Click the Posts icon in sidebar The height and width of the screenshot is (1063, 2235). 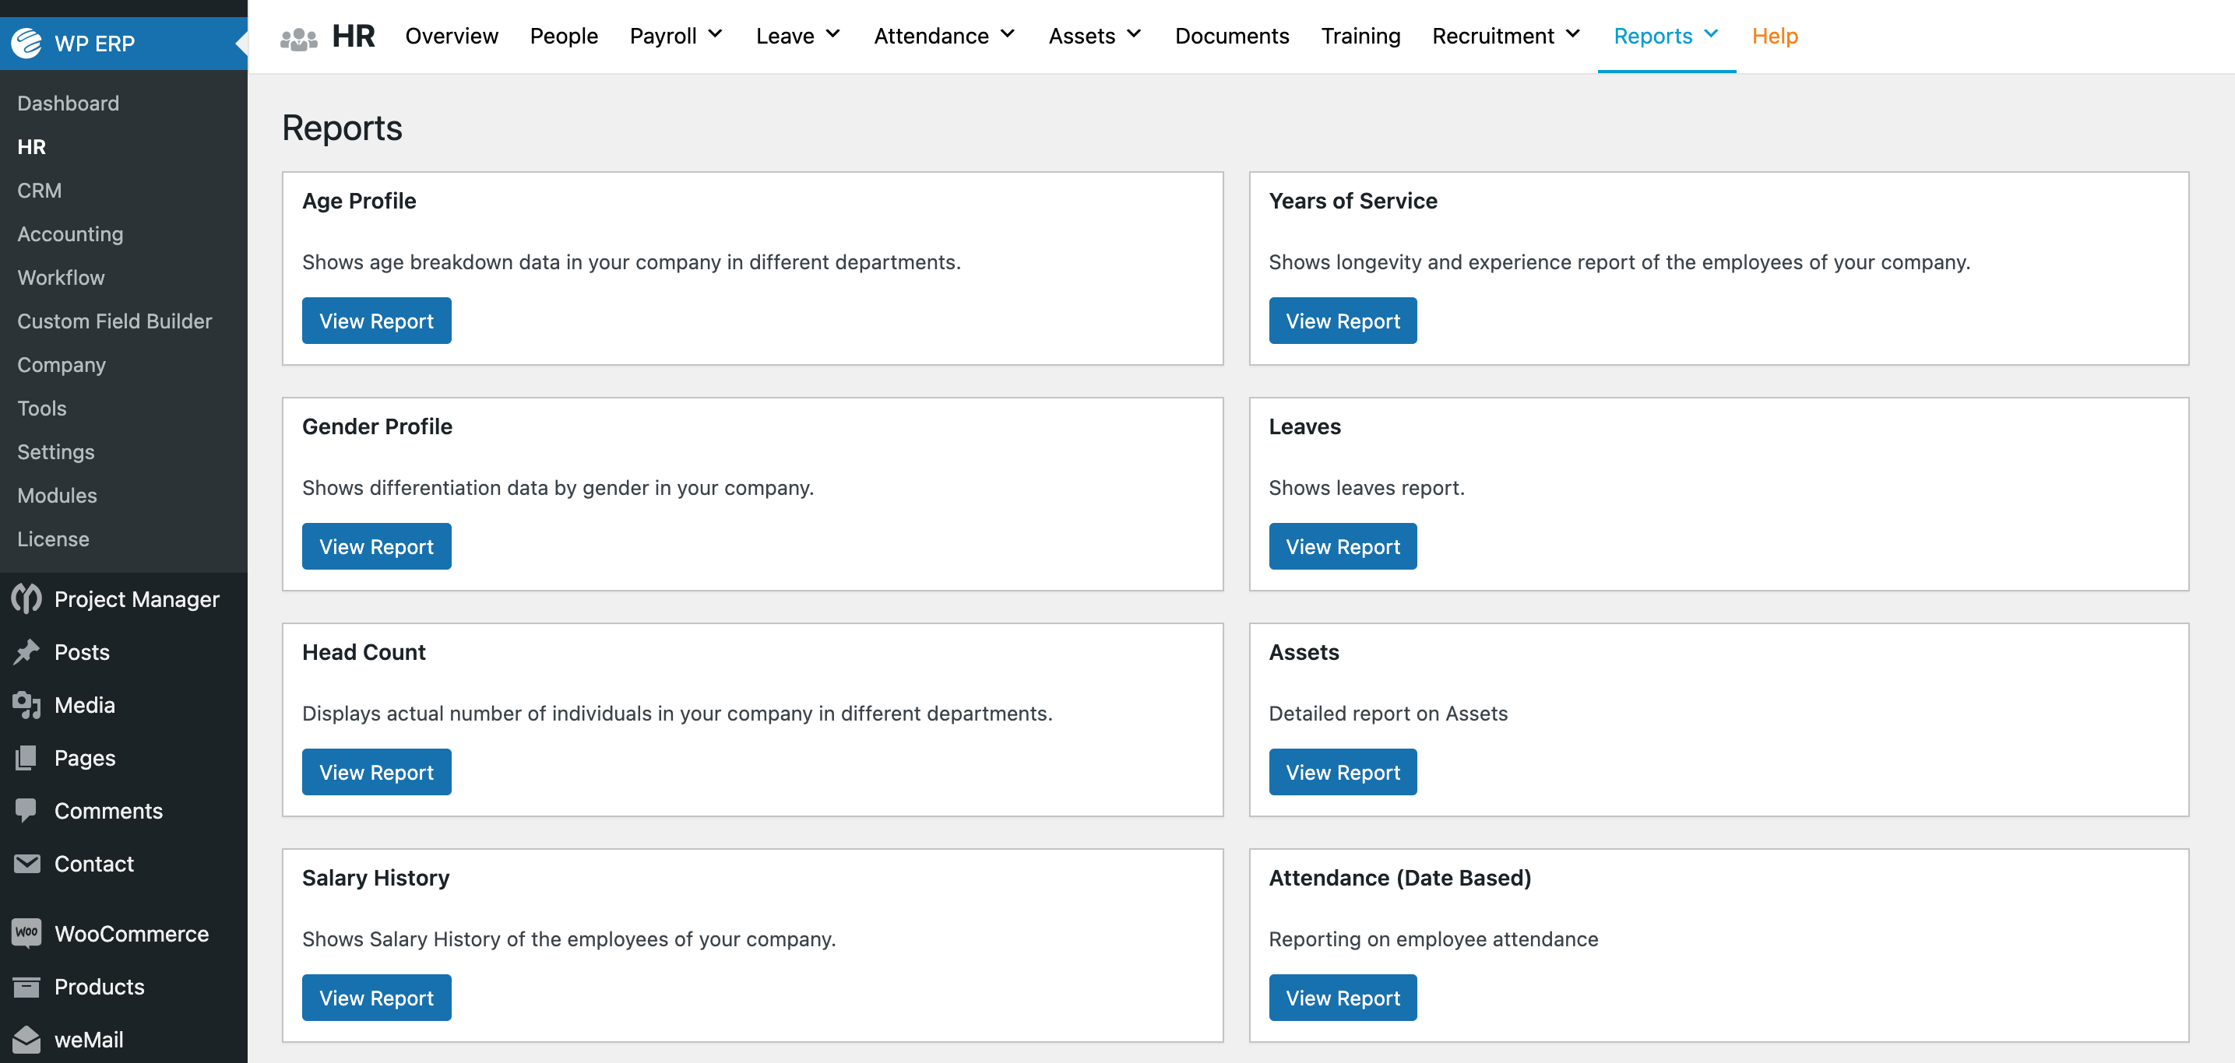tap(29, 651)
